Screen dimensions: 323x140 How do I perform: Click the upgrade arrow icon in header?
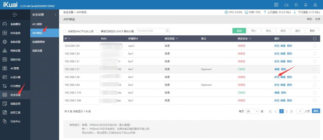click(296, 5)
